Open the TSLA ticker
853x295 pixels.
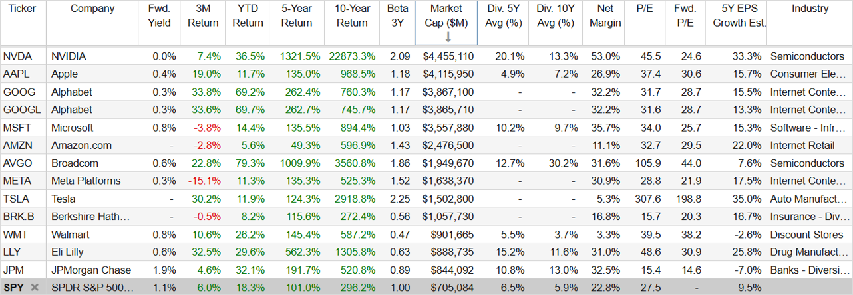[x=16, y=199]
